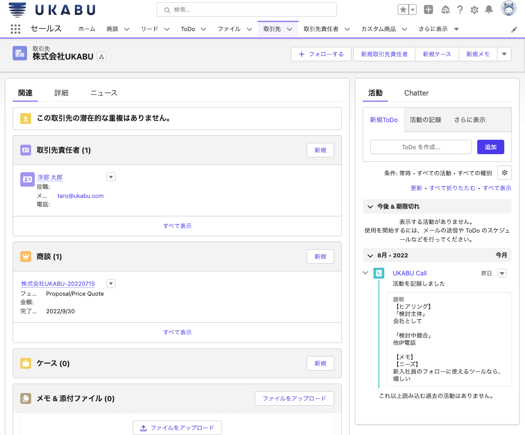Open the 株式会社UKABU-20220715 opportunity link
This screenshot has height=435, width=525.
(x=58, y=284)
